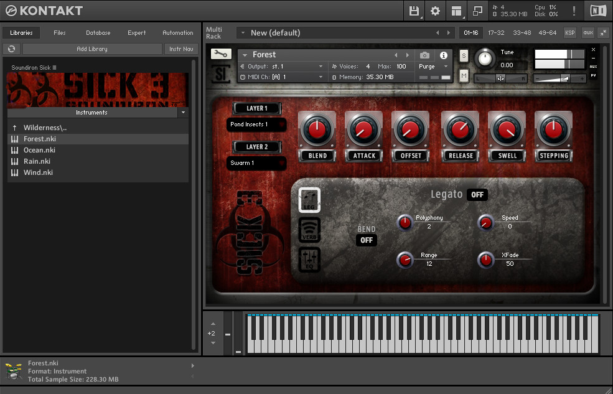The image size is (613, 394).
Task: Navigate up via Wilderness\.. entry
Action: point(45,128)
